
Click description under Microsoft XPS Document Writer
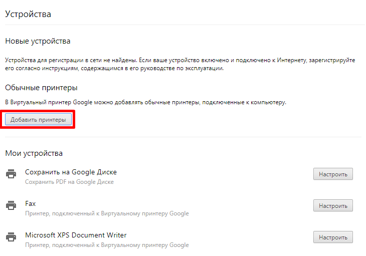[x=107, y=245]
